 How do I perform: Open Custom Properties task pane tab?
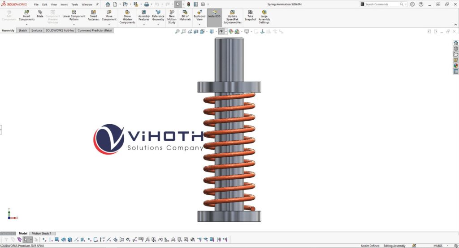point(456,71)
